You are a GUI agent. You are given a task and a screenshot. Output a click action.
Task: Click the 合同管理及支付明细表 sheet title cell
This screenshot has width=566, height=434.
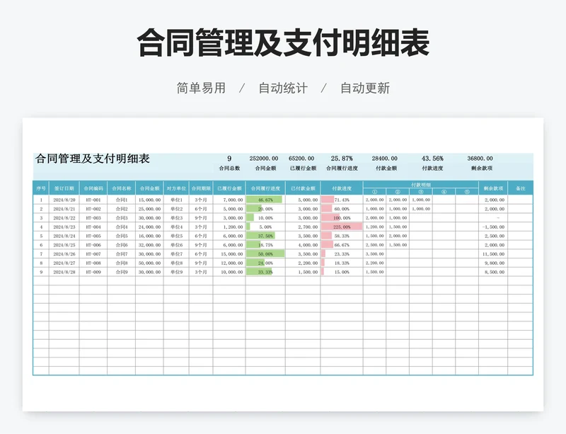coord(93,159)
